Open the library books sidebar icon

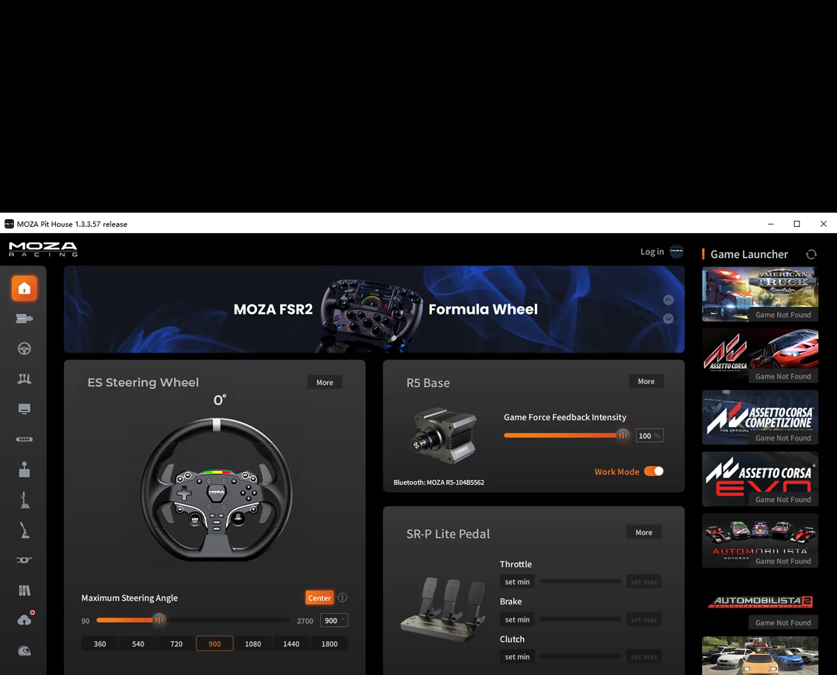[24, 590]
